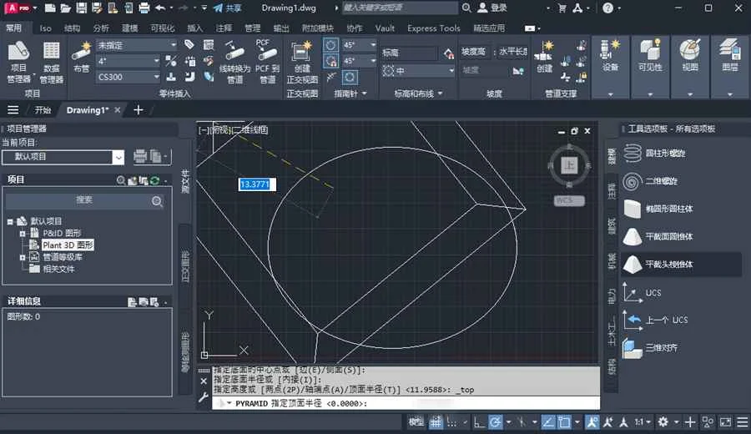Expand the Compass (指南针) panel dropdown
Screen dimensions: 751x434
(x=350, y=93)
